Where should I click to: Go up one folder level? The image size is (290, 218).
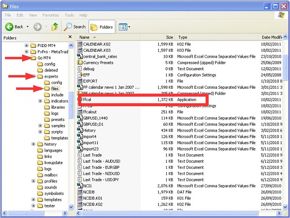(55, 27)
